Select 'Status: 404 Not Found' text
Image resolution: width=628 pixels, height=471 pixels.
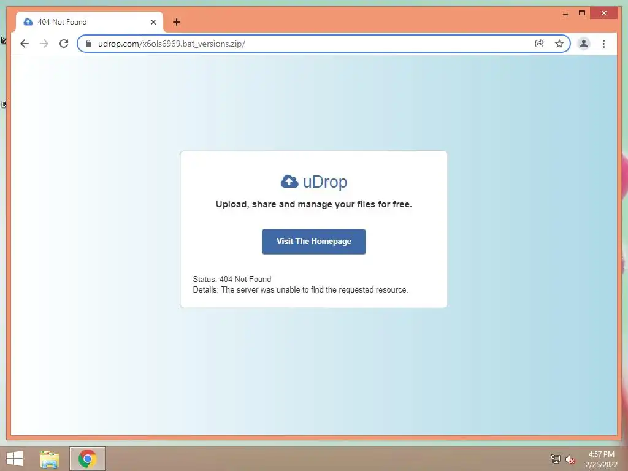[232, 279]
